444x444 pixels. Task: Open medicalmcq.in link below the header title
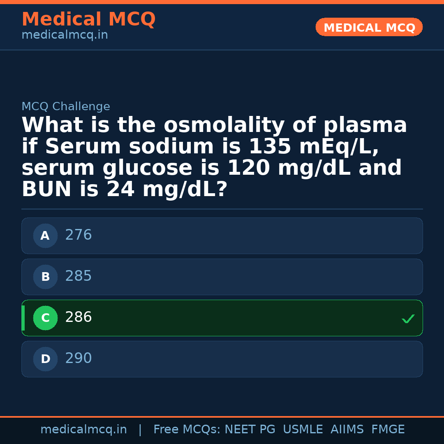click(x=65, y=35)
